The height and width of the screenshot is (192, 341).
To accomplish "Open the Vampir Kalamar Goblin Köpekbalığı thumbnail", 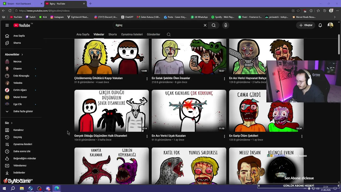I will pyautogui.click(x=112, y=166).
